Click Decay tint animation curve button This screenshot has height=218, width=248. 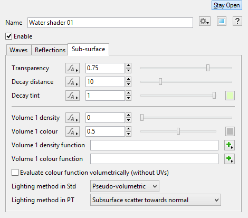[72, 96]
